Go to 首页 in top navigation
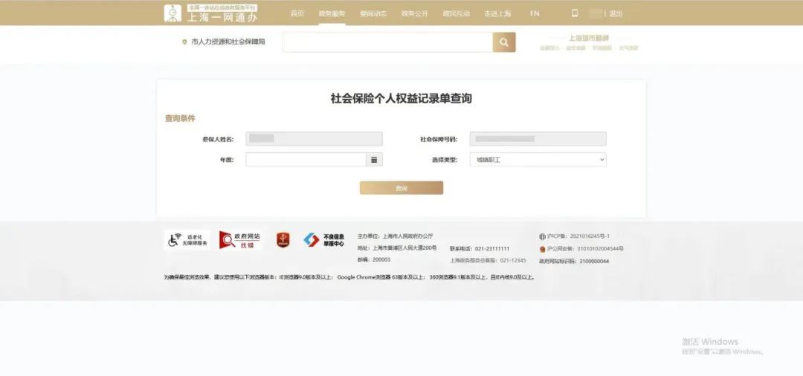 click(x=297, y=14)
